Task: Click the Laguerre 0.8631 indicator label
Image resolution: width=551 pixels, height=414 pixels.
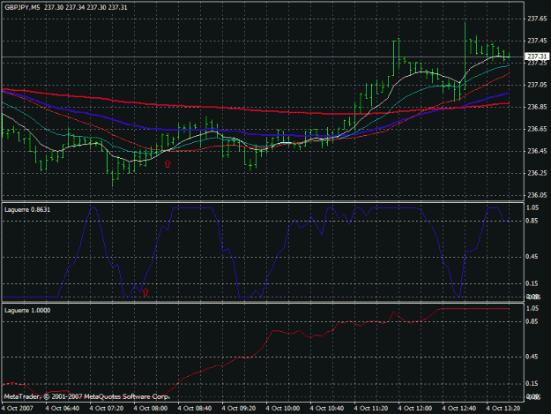Action: (x=27, y=209)
